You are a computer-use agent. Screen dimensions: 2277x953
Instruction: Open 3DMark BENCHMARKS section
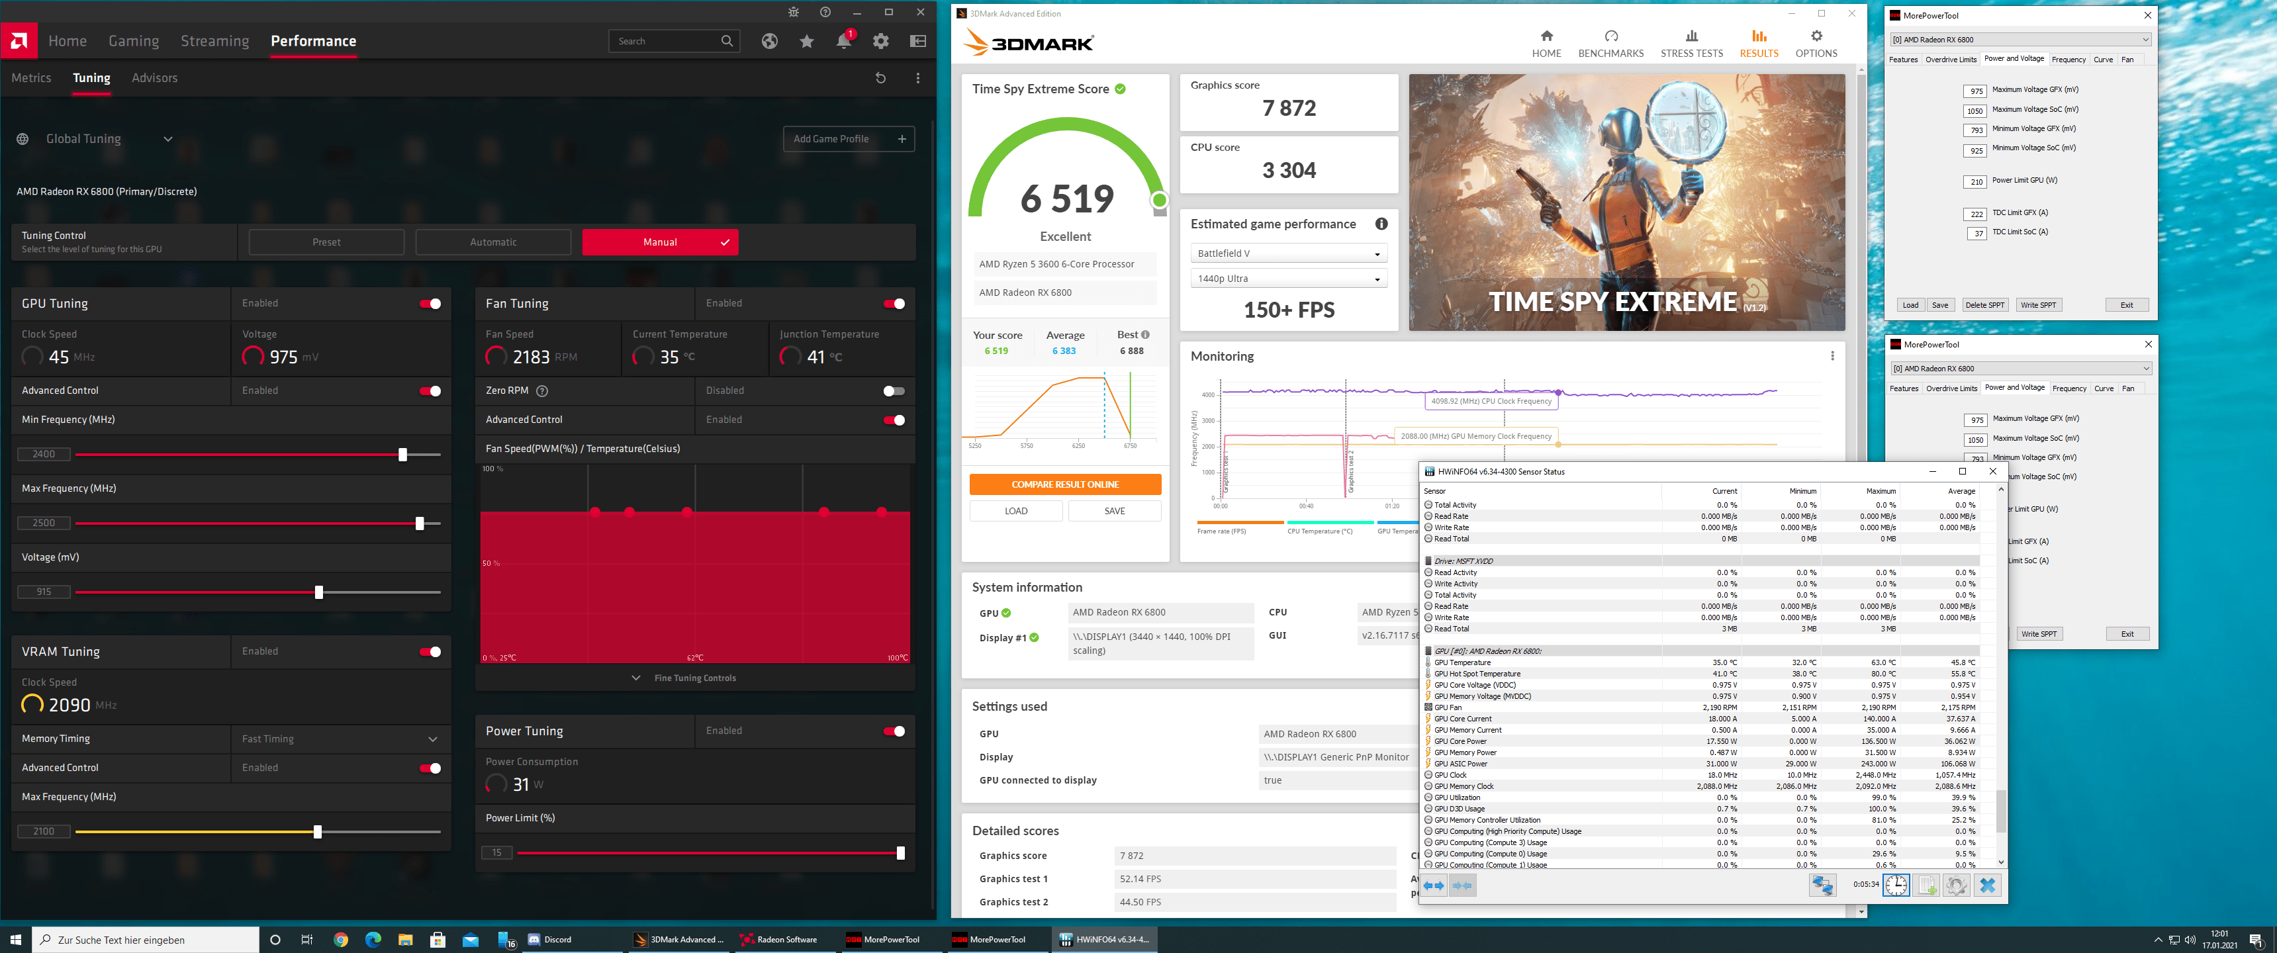point(1610,44)
